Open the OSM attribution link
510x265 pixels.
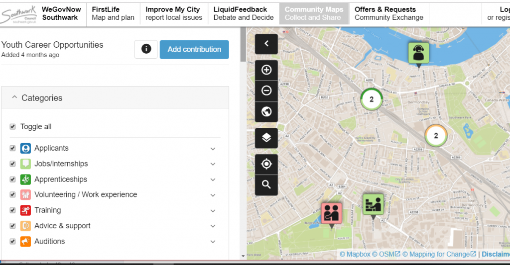point(386,254)
